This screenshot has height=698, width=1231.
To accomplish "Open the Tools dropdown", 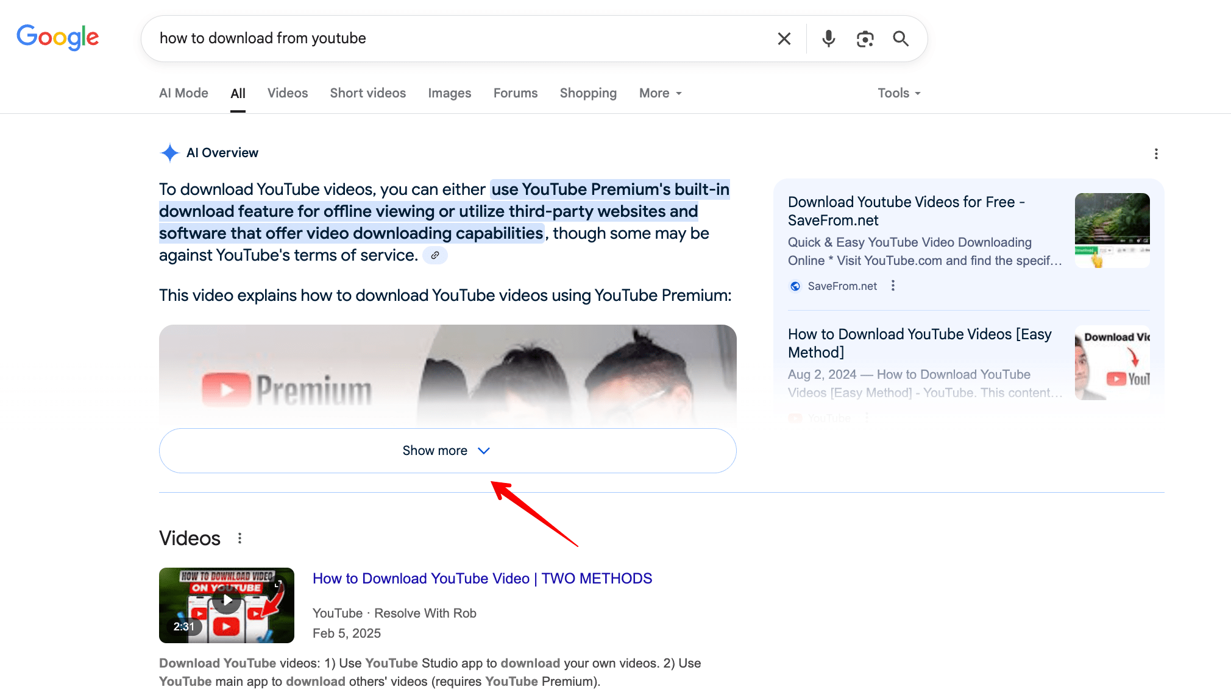I will pyautogui.click(x=899, y=93).
